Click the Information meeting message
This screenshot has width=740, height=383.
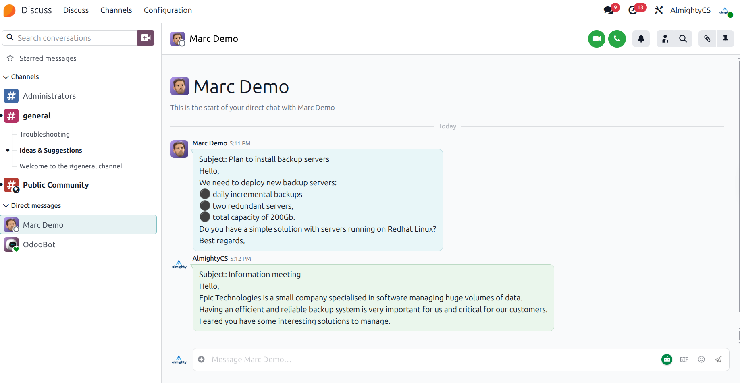pos(373,298)
